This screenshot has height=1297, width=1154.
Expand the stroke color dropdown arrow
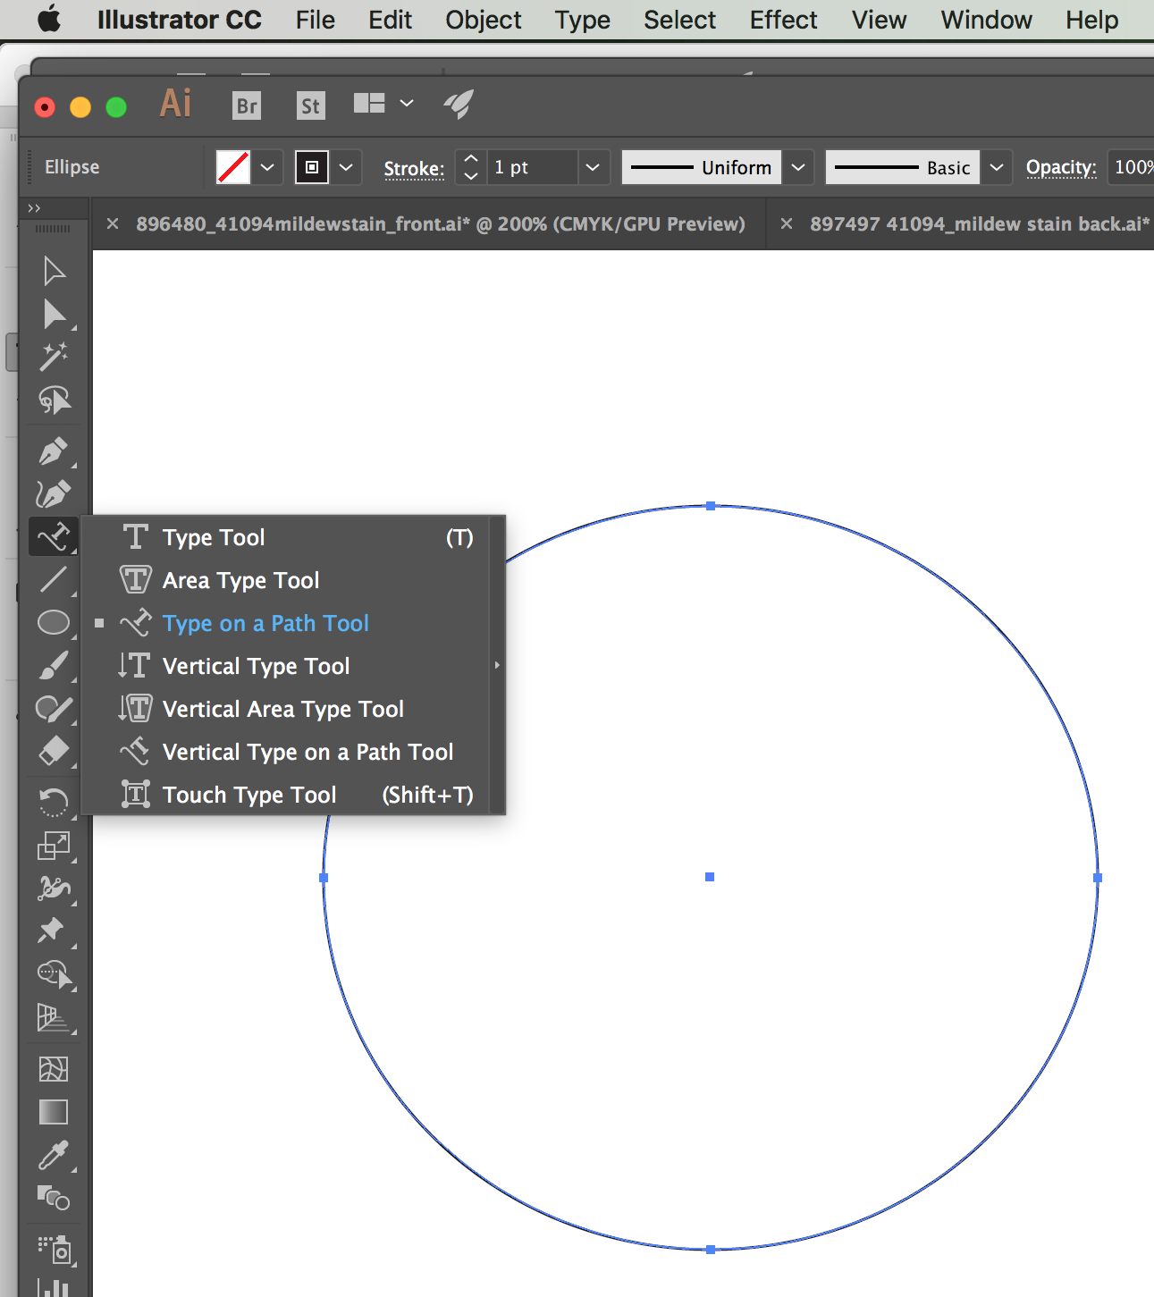pyautogui.click(x=346, y=167)
